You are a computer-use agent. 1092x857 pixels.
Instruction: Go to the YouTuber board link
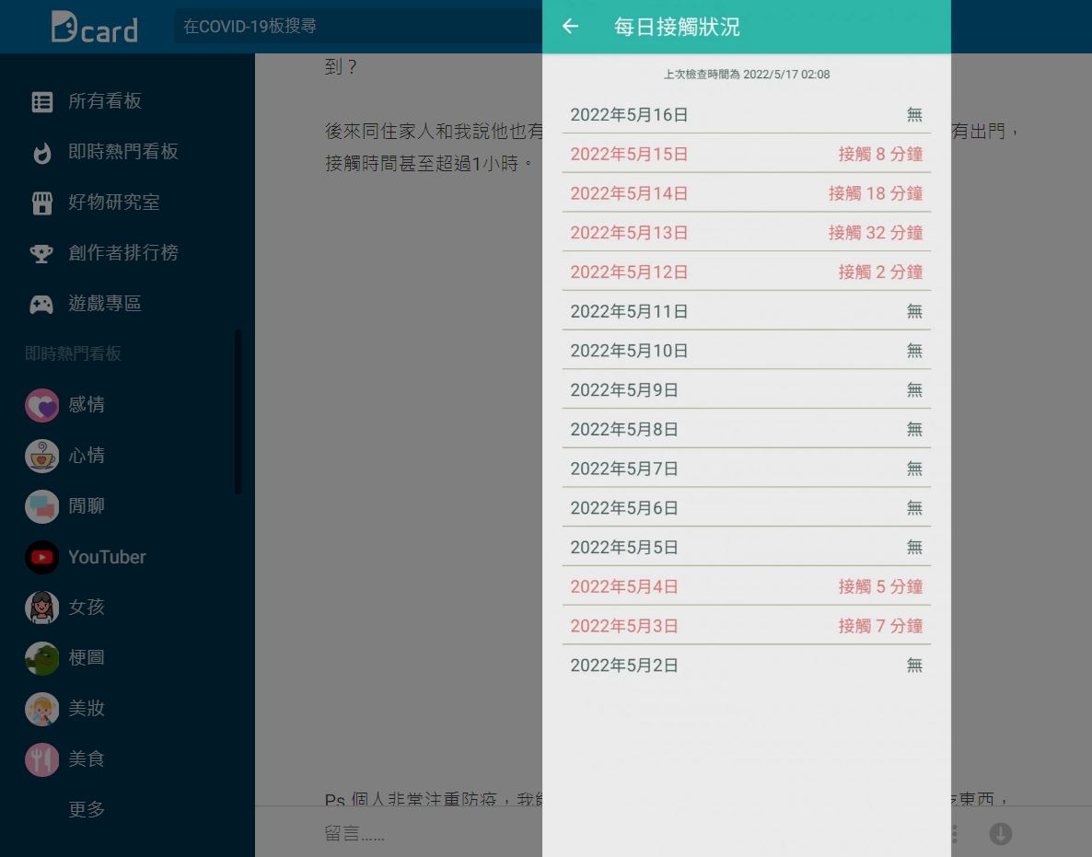(107, 557)
